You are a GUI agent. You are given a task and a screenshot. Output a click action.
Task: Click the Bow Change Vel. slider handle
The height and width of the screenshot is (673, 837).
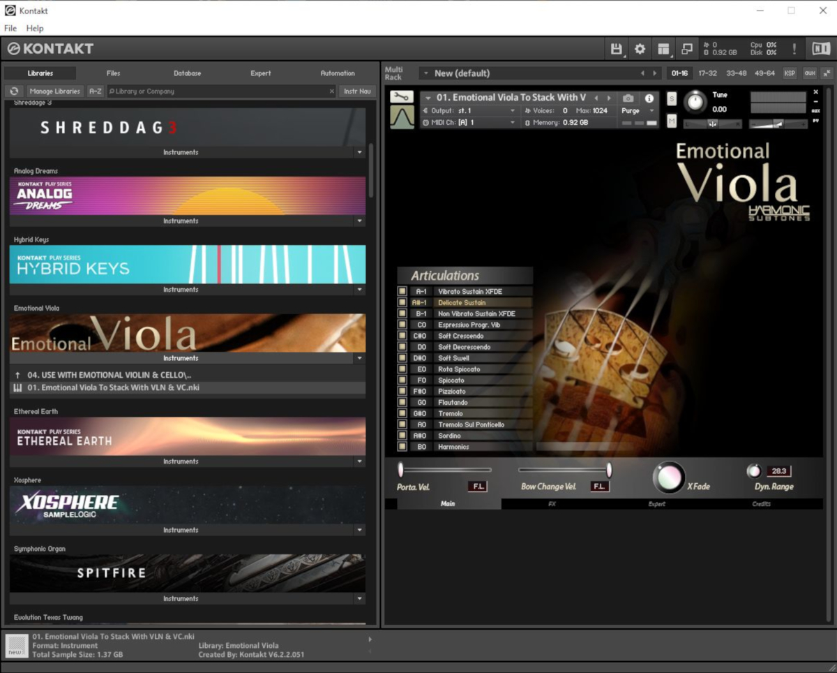point(609,469)
